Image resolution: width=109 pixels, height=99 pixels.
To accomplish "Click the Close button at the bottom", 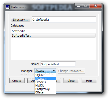I will (71, 81).
